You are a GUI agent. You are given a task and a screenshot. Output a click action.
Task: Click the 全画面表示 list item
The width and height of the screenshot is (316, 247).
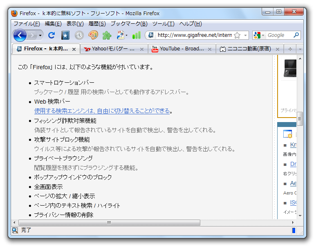48,187
